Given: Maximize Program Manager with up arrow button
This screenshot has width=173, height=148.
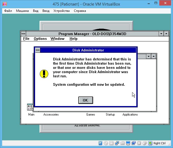Looking at the screenshot, I should pos(166,34).
